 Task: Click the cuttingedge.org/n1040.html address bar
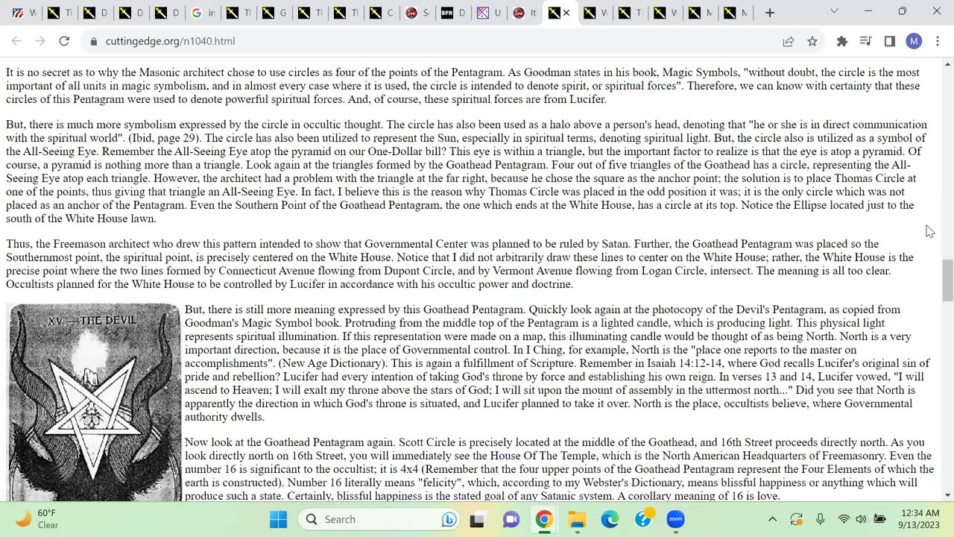tap(432, 41)
